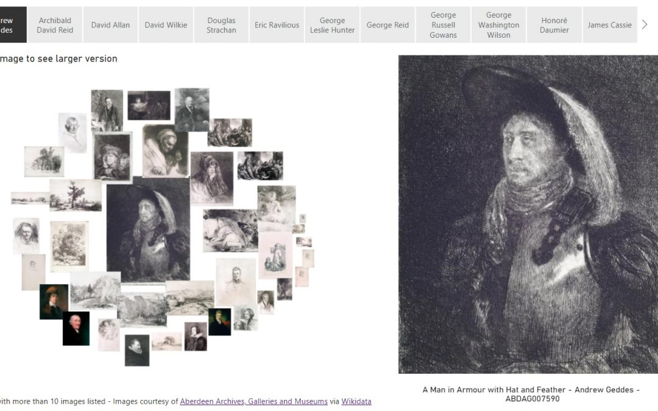Select the Archibald David Reid tab
658x411 pixels.
pos(55,25)
